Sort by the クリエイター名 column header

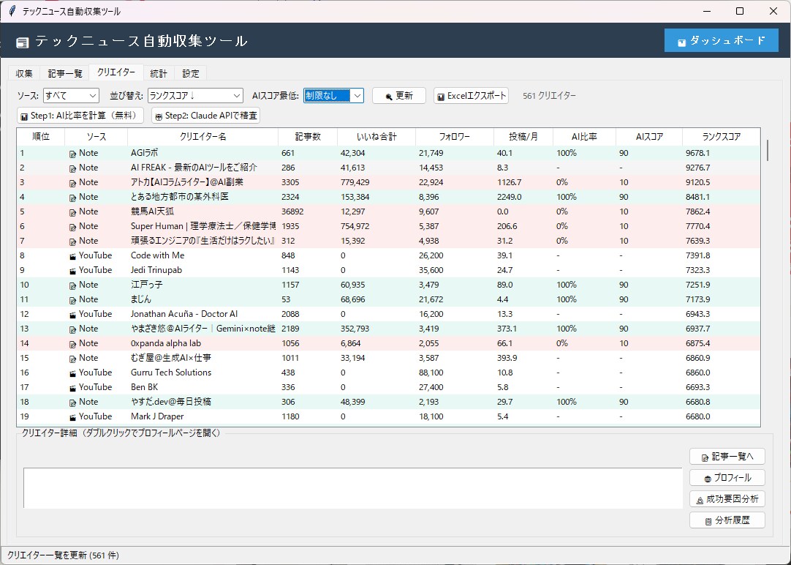[x=203, y=137]
